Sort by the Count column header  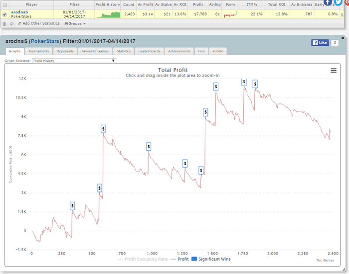(129, 4)
